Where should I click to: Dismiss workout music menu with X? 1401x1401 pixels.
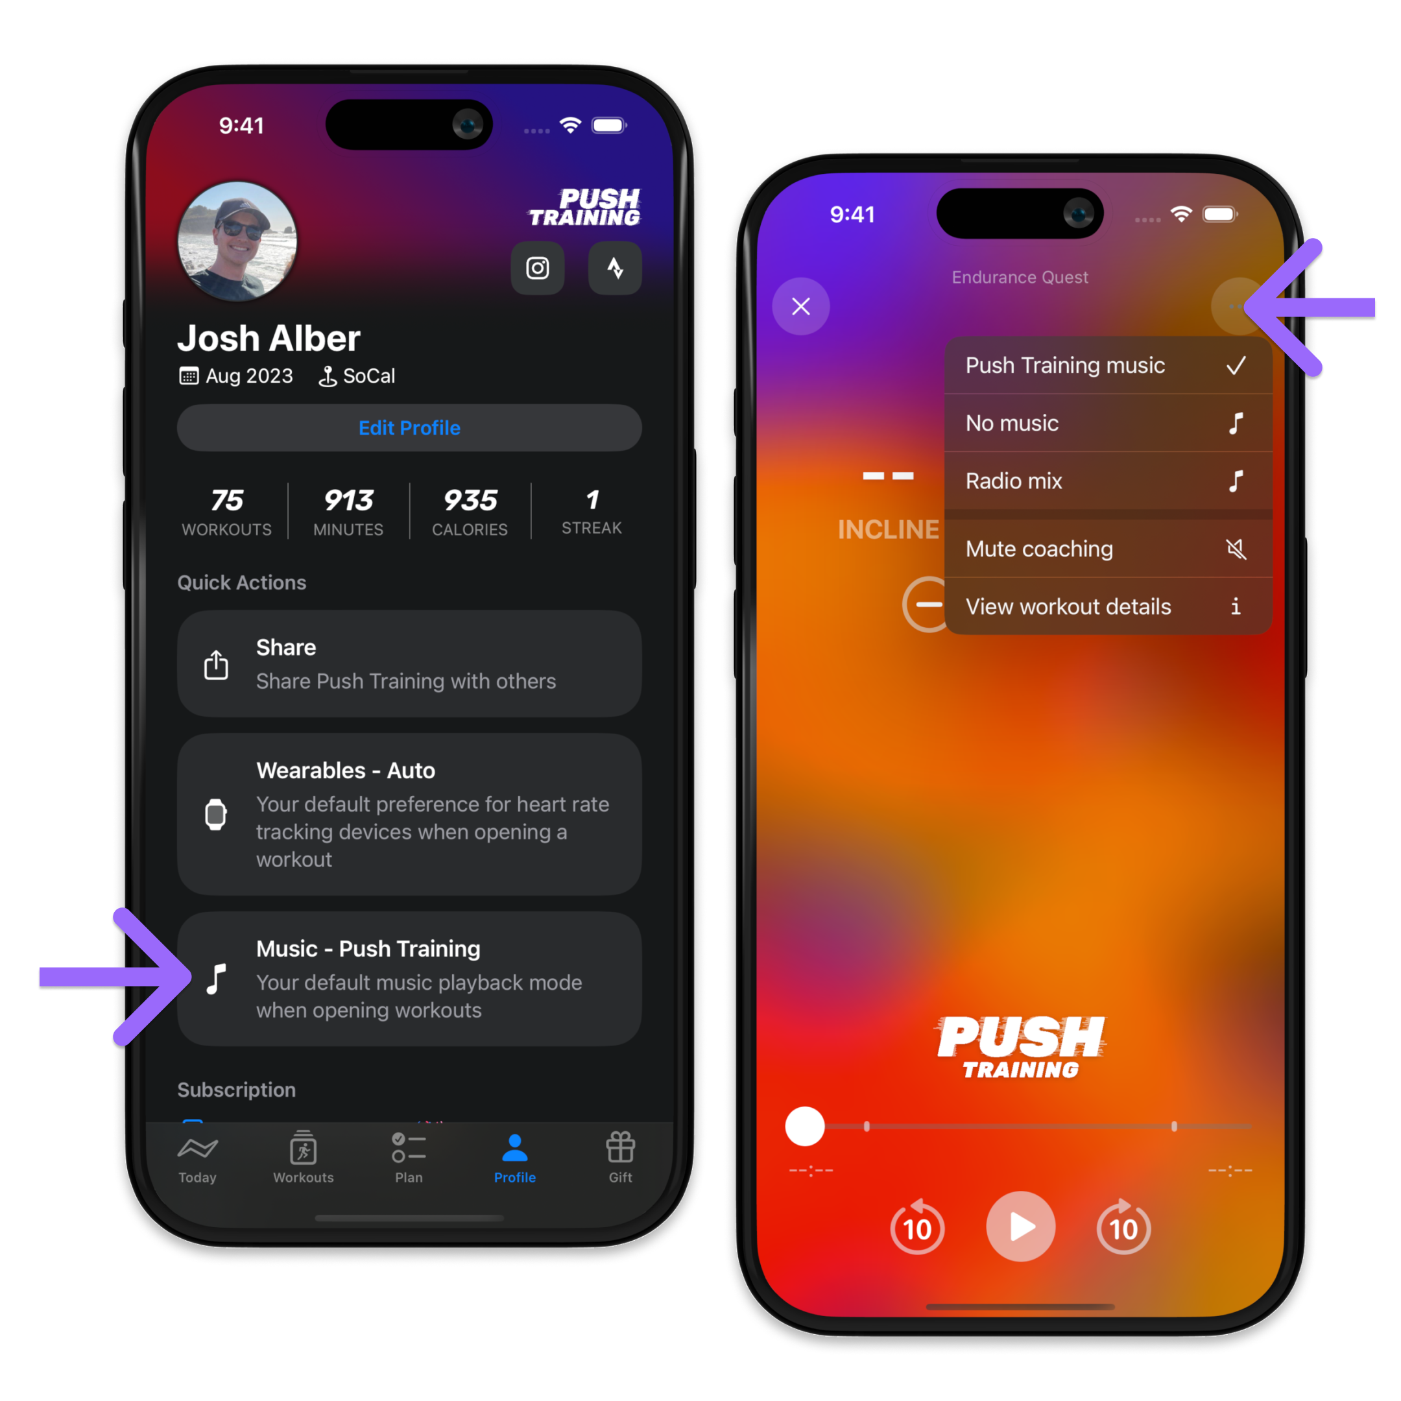pos(802,307)
